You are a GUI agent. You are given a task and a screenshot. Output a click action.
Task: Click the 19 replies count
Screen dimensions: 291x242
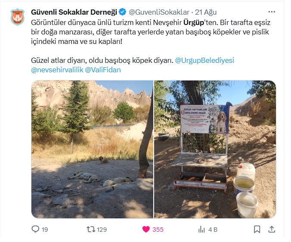point(45,230)
